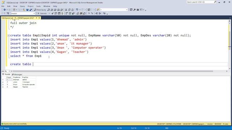The height and width of the screenshot is (130, 232).
Task: Open the File menu
Action: [3, 6]
